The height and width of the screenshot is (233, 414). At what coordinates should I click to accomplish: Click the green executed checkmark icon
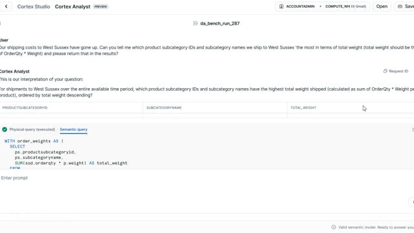click(5, 129)
